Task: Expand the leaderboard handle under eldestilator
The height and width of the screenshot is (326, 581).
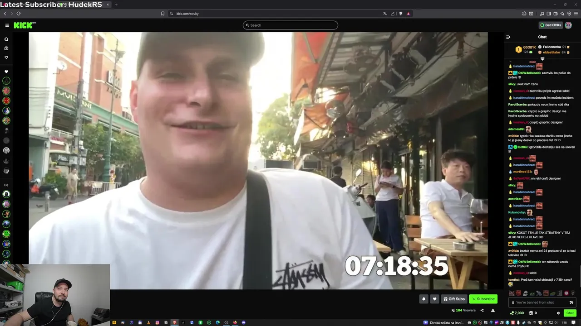Action: 542,59
